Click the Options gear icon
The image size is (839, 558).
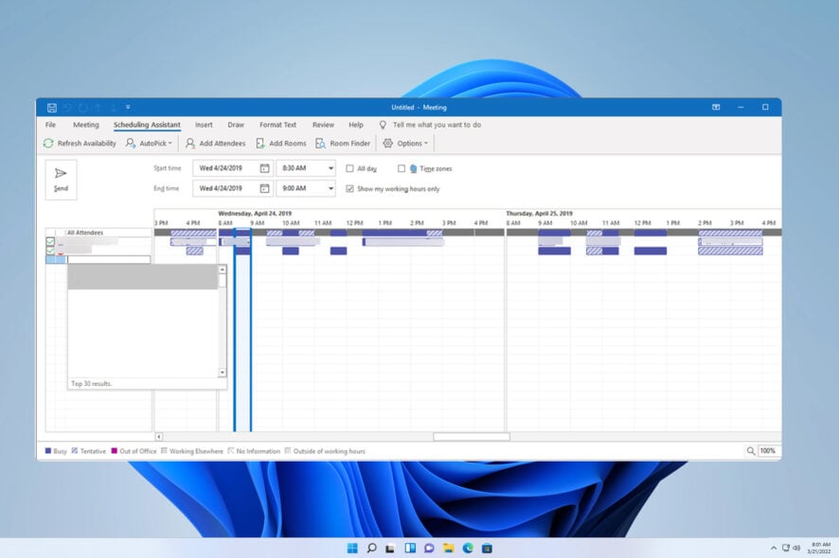coord(388,143)
